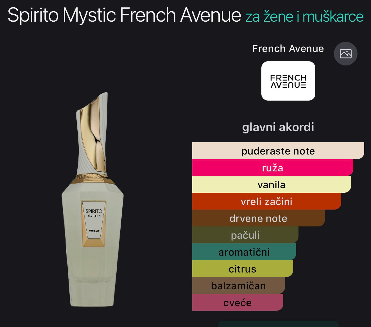Click the Spirito Mystic French Avenue title

tap(124, 15)
